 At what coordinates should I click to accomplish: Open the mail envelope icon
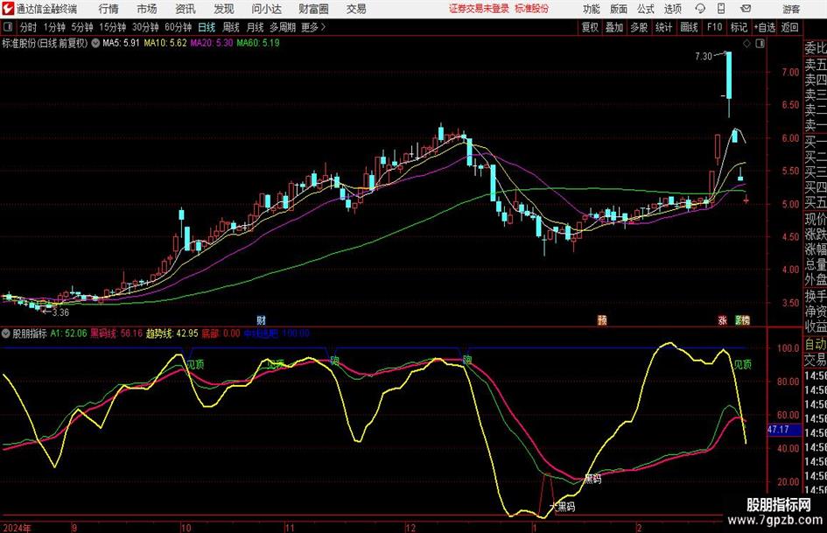click(746, 9)
